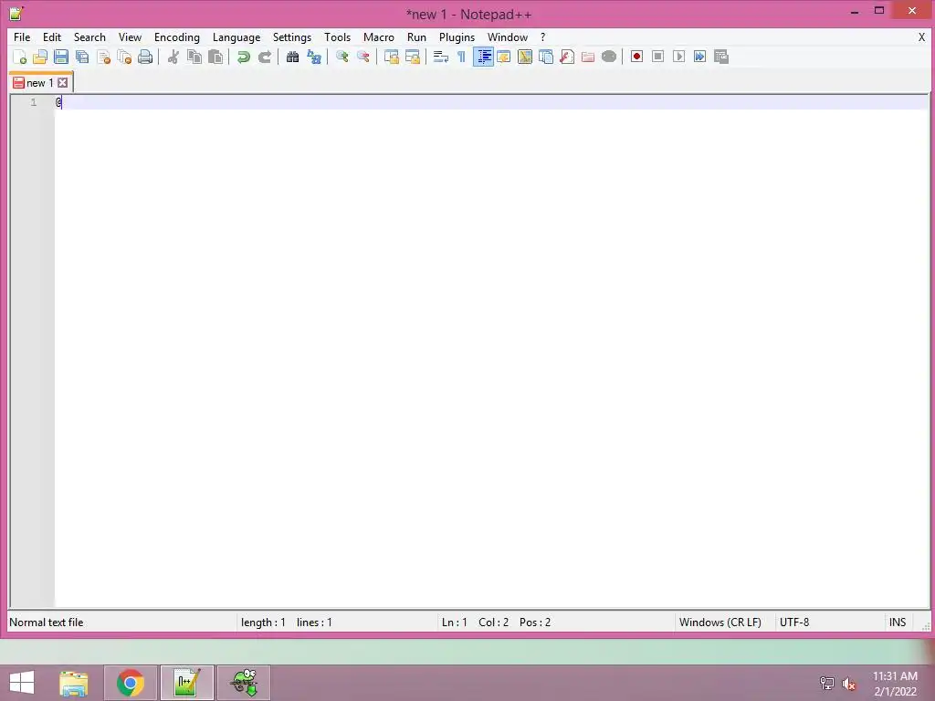
Task: Click the Close All toolbar icon
Action: pos(124,57)
